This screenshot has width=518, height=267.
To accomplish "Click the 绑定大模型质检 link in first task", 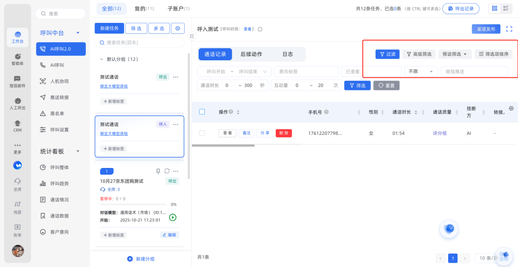I will (114, 86).
